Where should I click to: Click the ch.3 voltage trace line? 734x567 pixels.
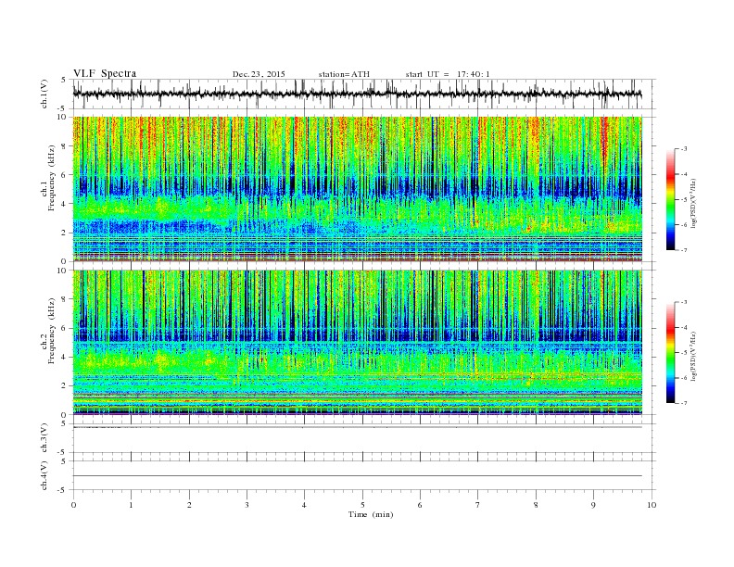point(358,427)
